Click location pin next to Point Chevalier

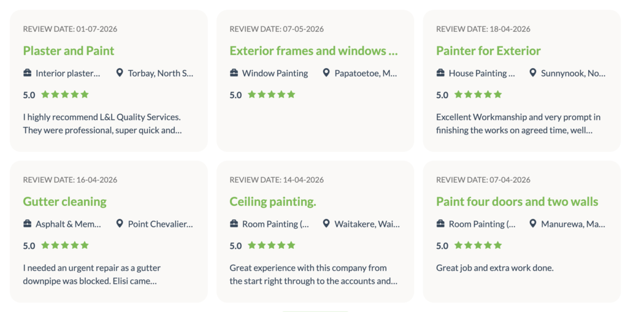(x=120, y=224)
